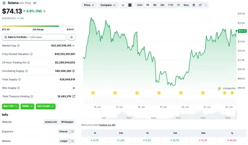Expand the Wallets dropdown arrow next to Ledger
Image resolution: width=248 pixels, height=145 pixels.
(x=72, y=141)
